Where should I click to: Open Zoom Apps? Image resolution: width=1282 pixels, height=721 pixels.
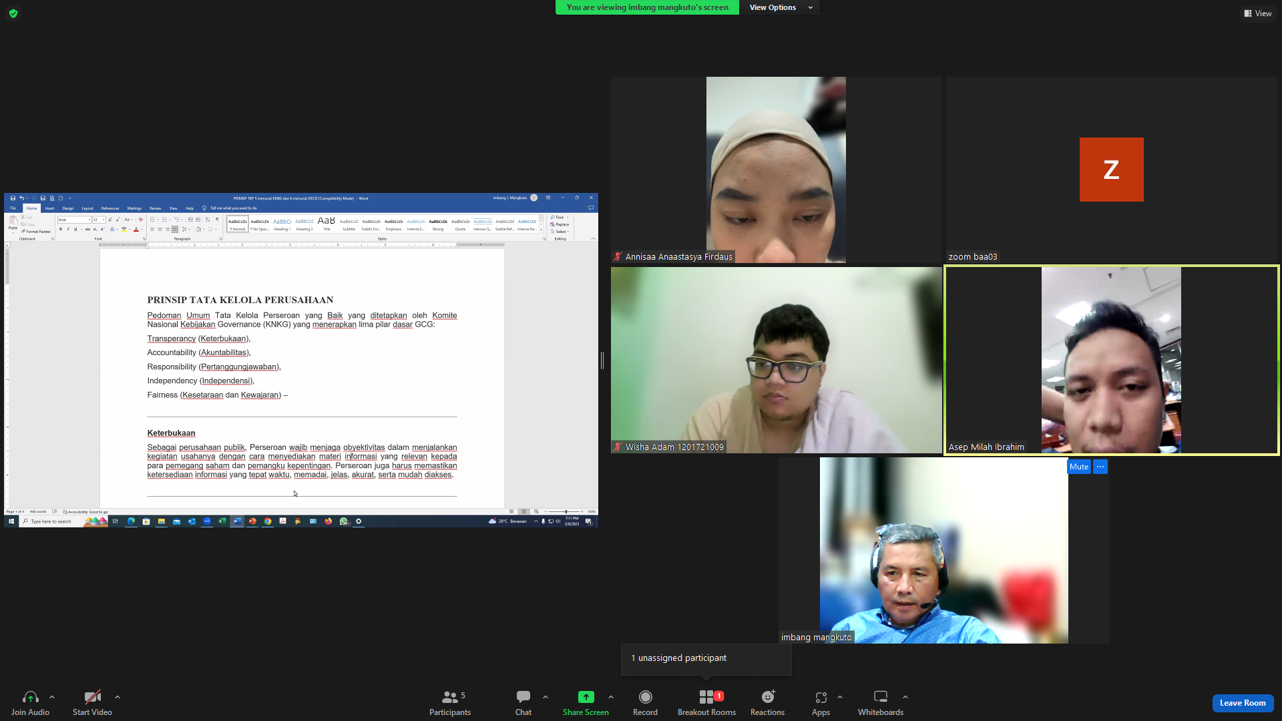pos(821,703)
